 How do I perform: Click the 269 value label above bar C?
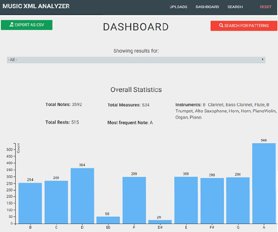56,178
